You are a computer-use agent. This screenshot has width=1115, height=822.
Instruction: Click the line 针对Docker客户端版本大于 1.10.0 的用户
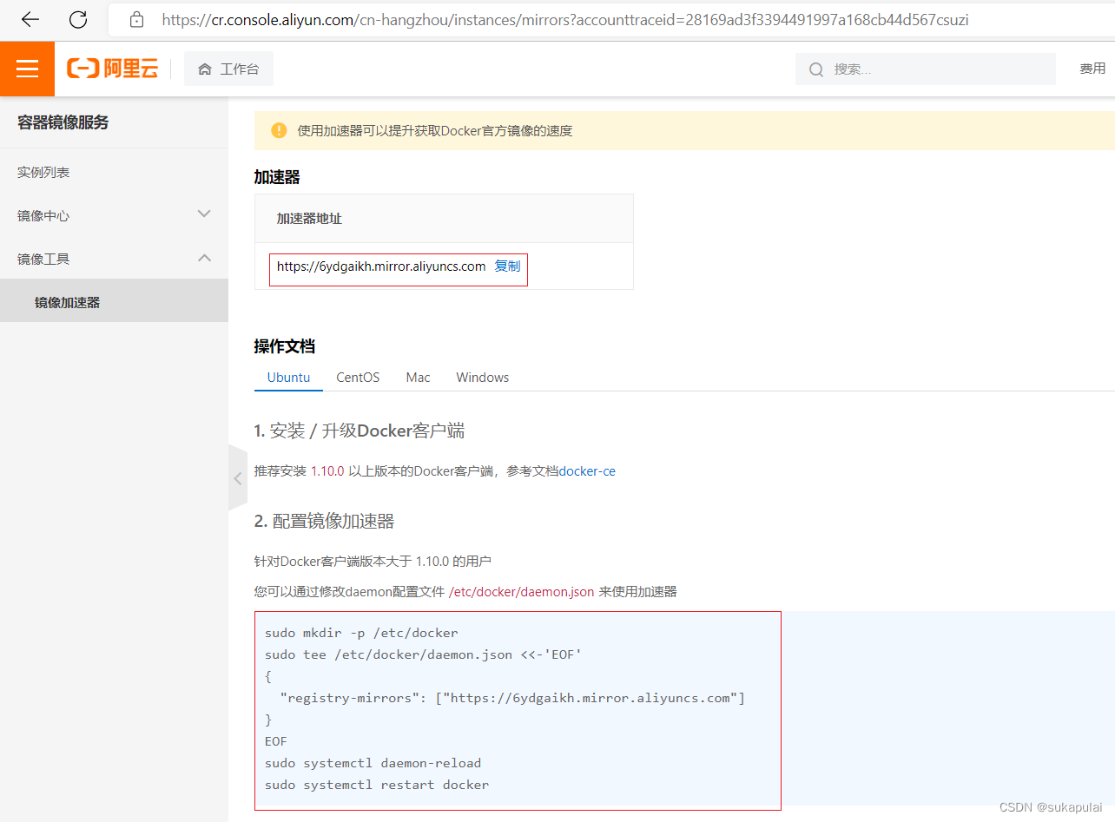click(x=373, y=562)
